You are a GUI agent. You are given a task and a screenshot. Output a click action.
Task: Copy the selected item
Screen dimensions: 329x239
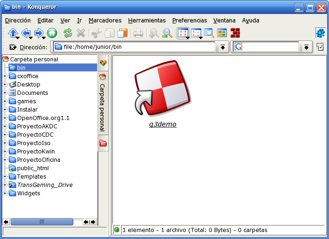[109, 33]
